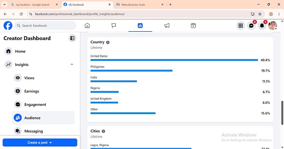Click the browser forward arrow
The image size is (284, 149).
[x=13, y=14]
